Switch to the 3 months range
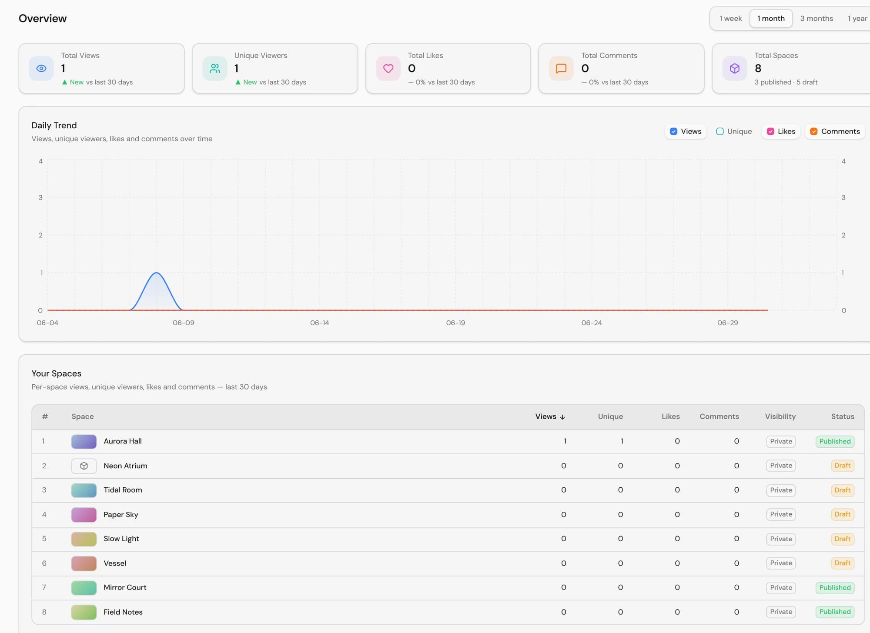Image resolution: width=870 pixels, height=633 pixels. click(x=816, y=18)
